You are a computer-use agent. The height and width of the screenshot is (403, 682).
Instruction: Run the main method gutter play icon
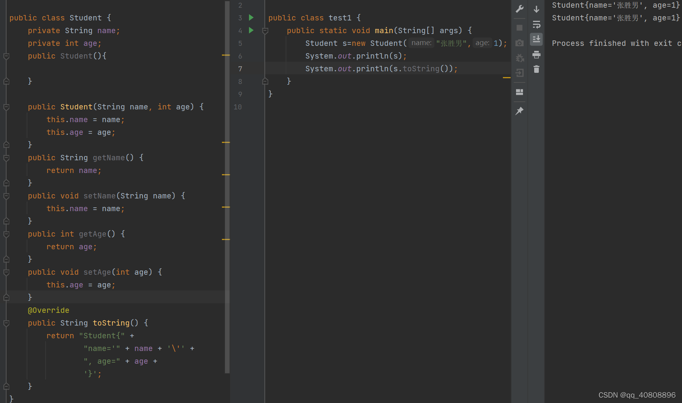(251, 30)
